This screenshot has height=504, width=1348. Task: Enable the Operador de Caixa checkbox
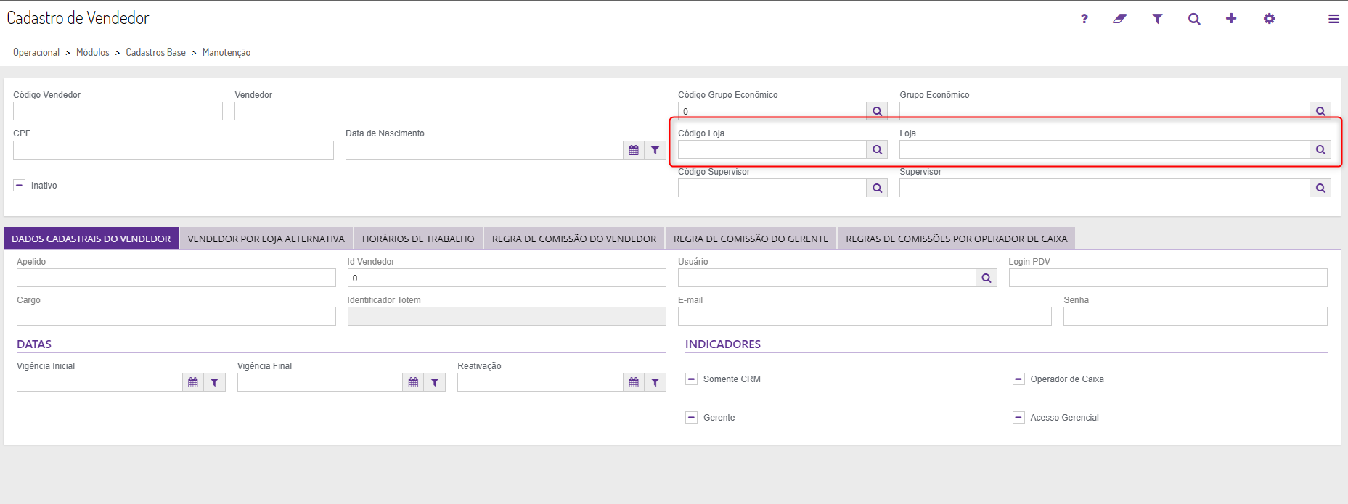pos(1018,379)
